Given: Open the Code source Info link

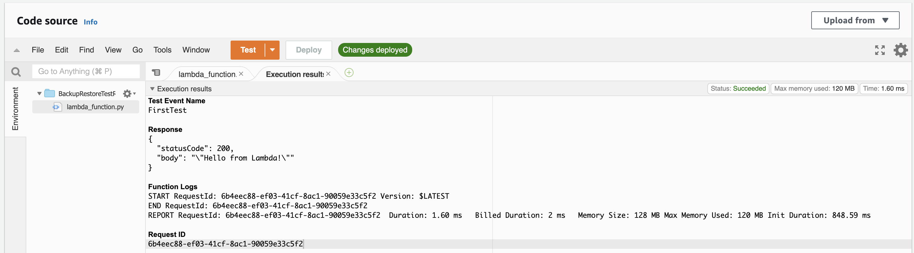Looking at the screenshot, I should point(91,22).
